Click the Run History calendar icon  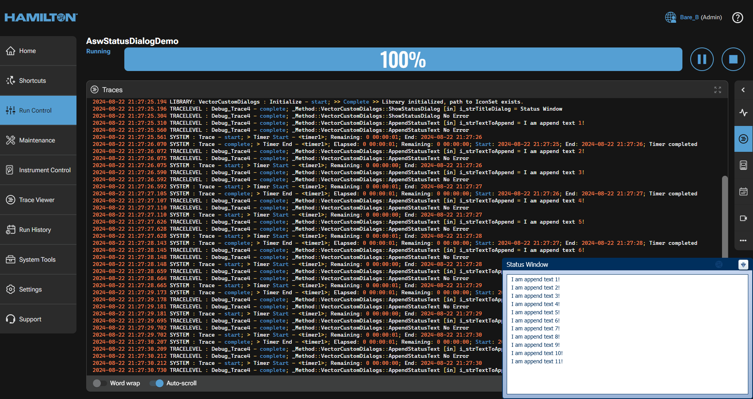coord(11,230)
